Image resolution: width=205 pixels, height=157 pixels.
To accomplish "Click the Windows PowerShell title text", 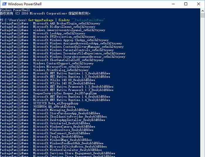I will pyautogui.click(x=24, y=4).
